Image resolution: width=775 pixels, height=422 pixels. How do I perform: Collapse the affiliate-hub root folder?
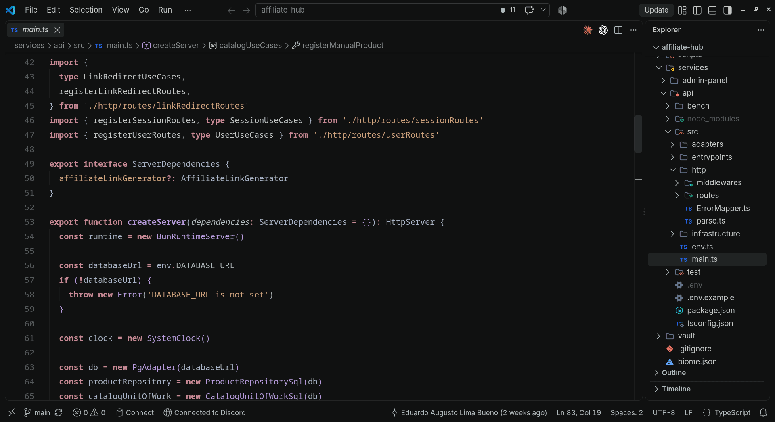tap(656, 47)
